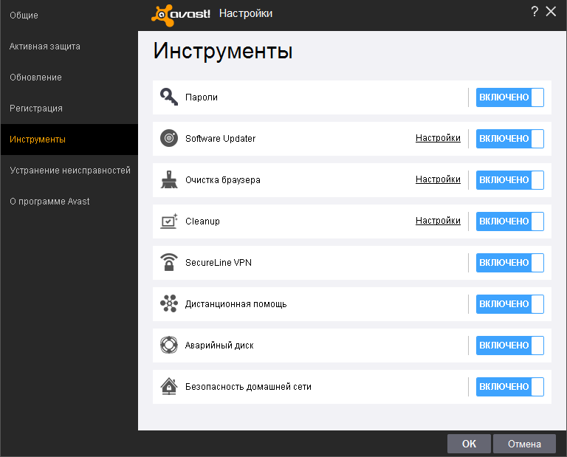Select Устранение неисправностей in the sidebar

[x=69, y=171]
